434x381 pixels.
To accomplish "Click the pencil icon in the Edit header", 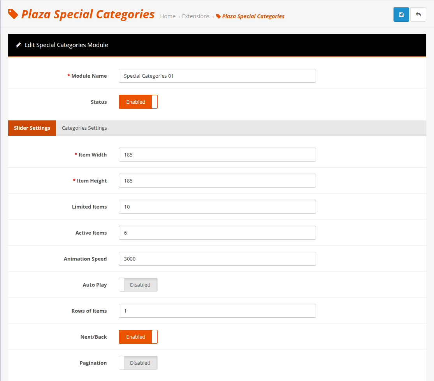I will click(x=18, y=45).
